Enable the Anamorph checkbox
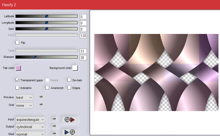The image size is (220, 136). tap(47, 88)
